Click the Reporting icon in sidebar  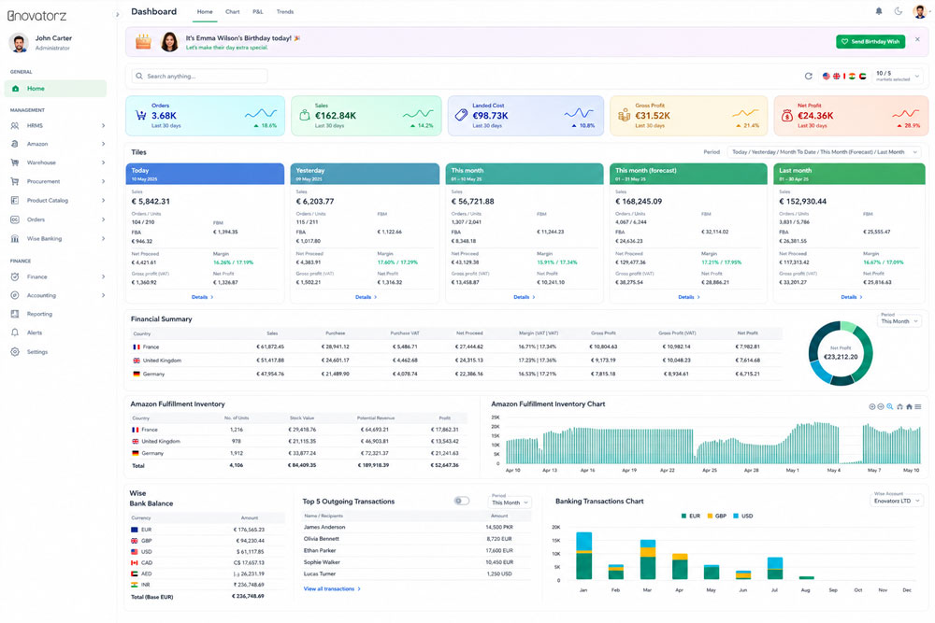(15, 314)
